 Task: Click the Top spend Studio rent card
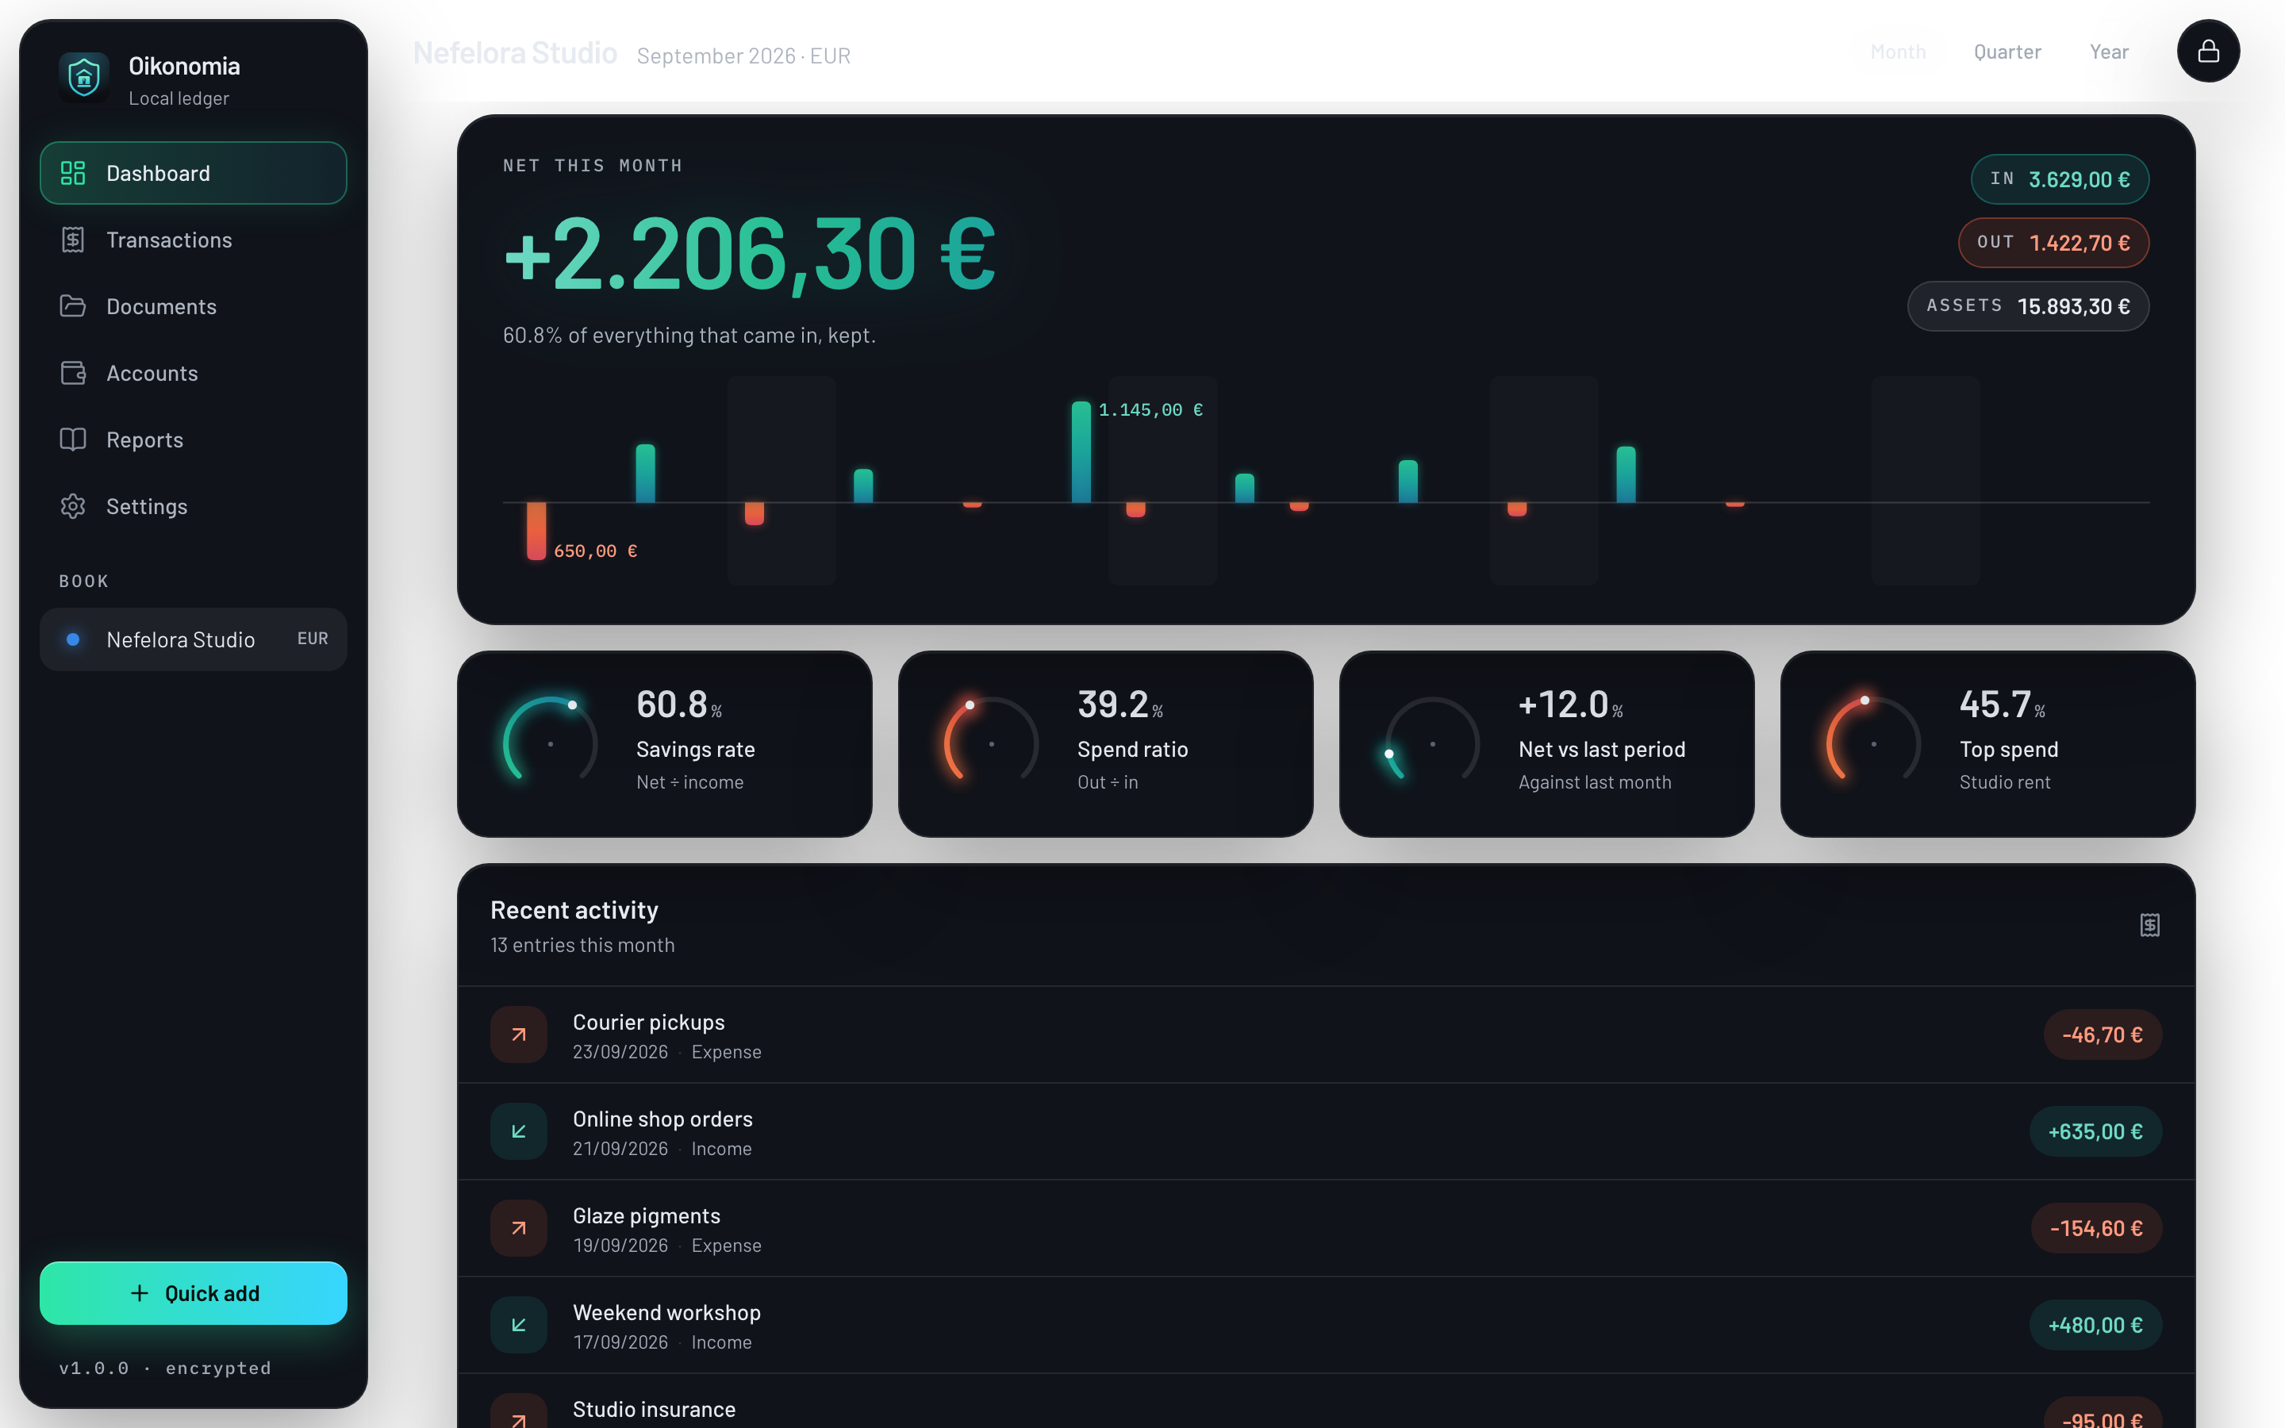tap(1987, 744)
